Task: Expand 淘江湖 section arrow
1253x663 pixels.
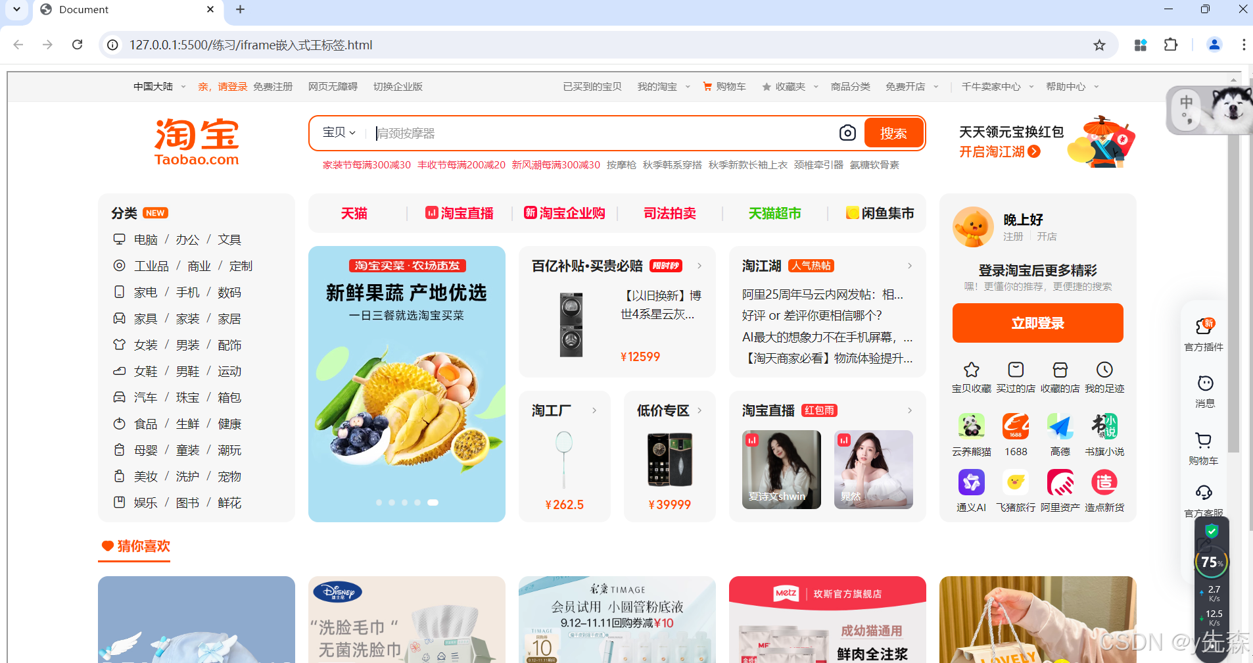Action: (910, 266)
